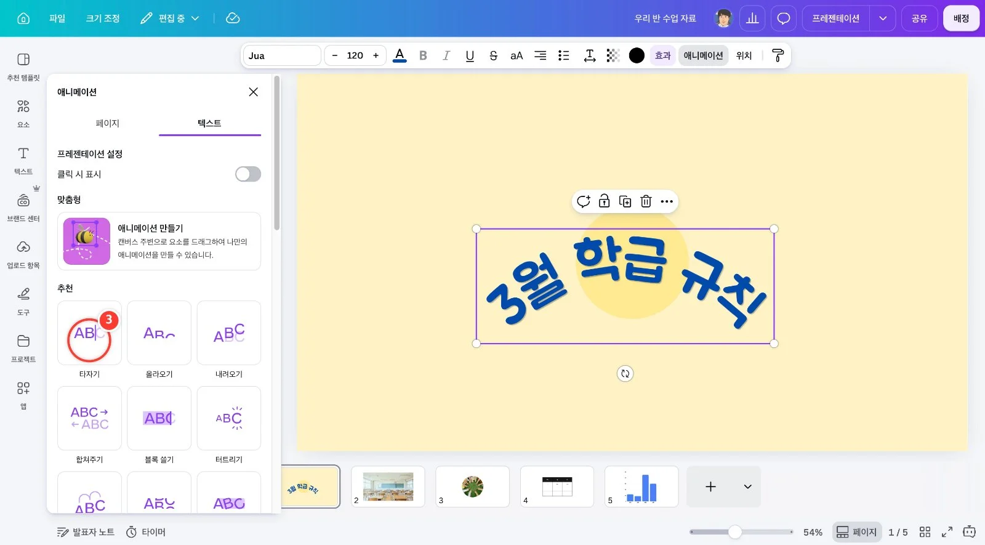Open the 크기 조정 menu

pos(103,18)
